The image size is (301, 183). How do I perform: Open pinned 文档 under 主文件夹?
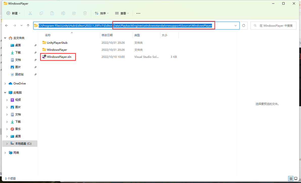(18, 60)
